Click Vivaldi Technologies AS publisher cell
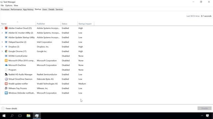 click(x=47, y=84)
